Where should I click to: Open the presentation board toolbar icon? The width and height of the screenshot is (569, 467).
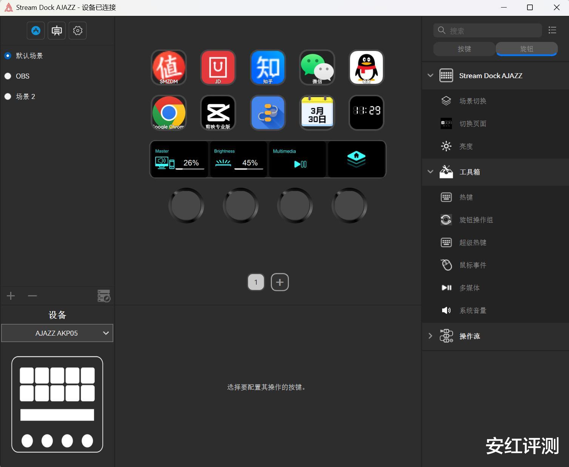[57, 31]
